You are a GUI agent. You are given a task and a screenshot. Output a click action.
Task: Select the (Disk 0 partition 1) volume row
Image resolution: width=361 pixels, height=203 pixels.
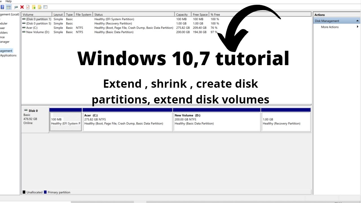coord(121,19)
